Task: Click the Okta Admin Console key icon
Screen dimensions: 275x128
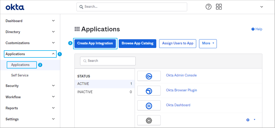Action: tap(149, 76)
